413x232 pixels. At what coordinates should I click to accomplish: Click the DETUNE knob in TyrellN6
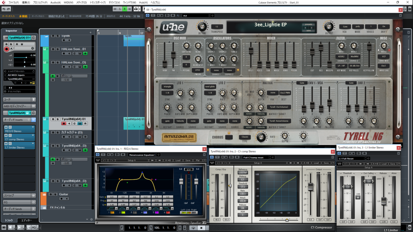(202, 26)
